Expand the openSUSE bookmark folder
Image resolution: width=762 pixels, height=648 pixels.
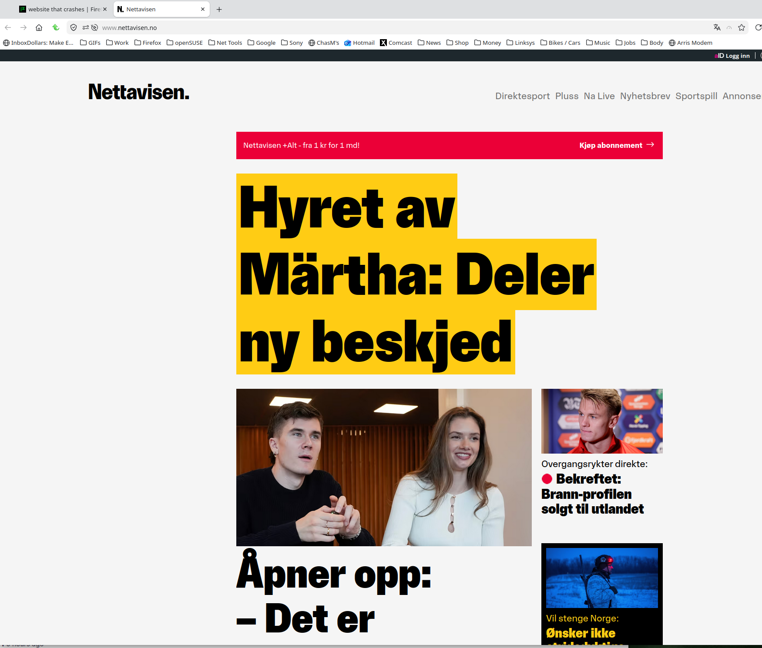tap(185, 43)
